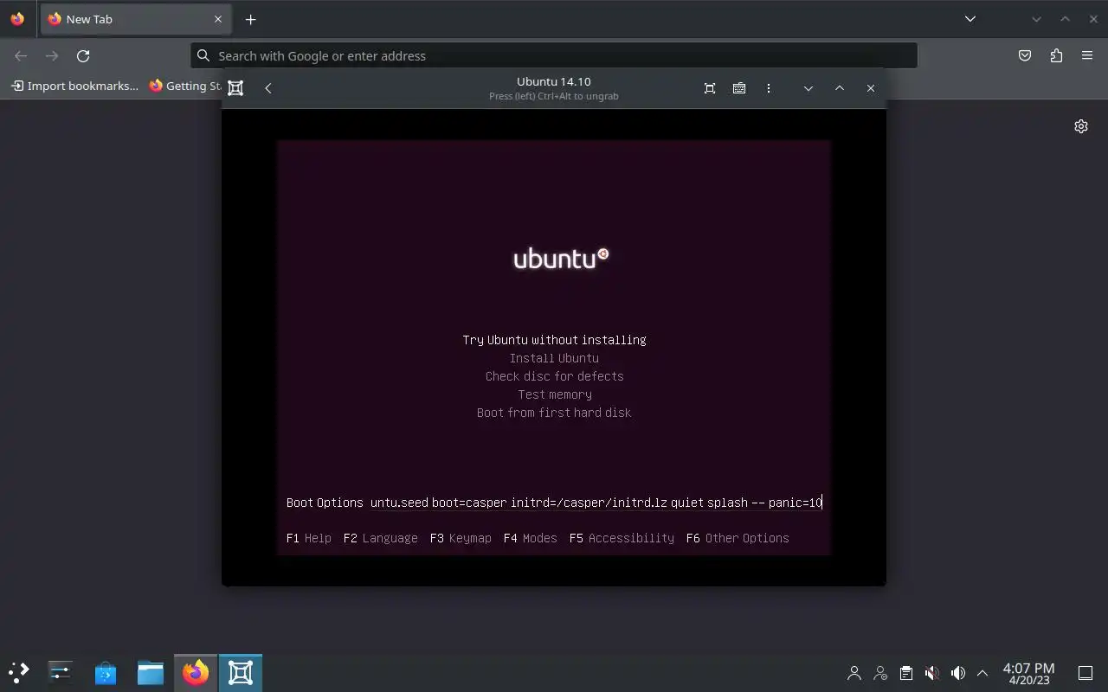Open Discover store from the taskbar
The height and width of the screenshot is (692, 1108).
[106, 672]
